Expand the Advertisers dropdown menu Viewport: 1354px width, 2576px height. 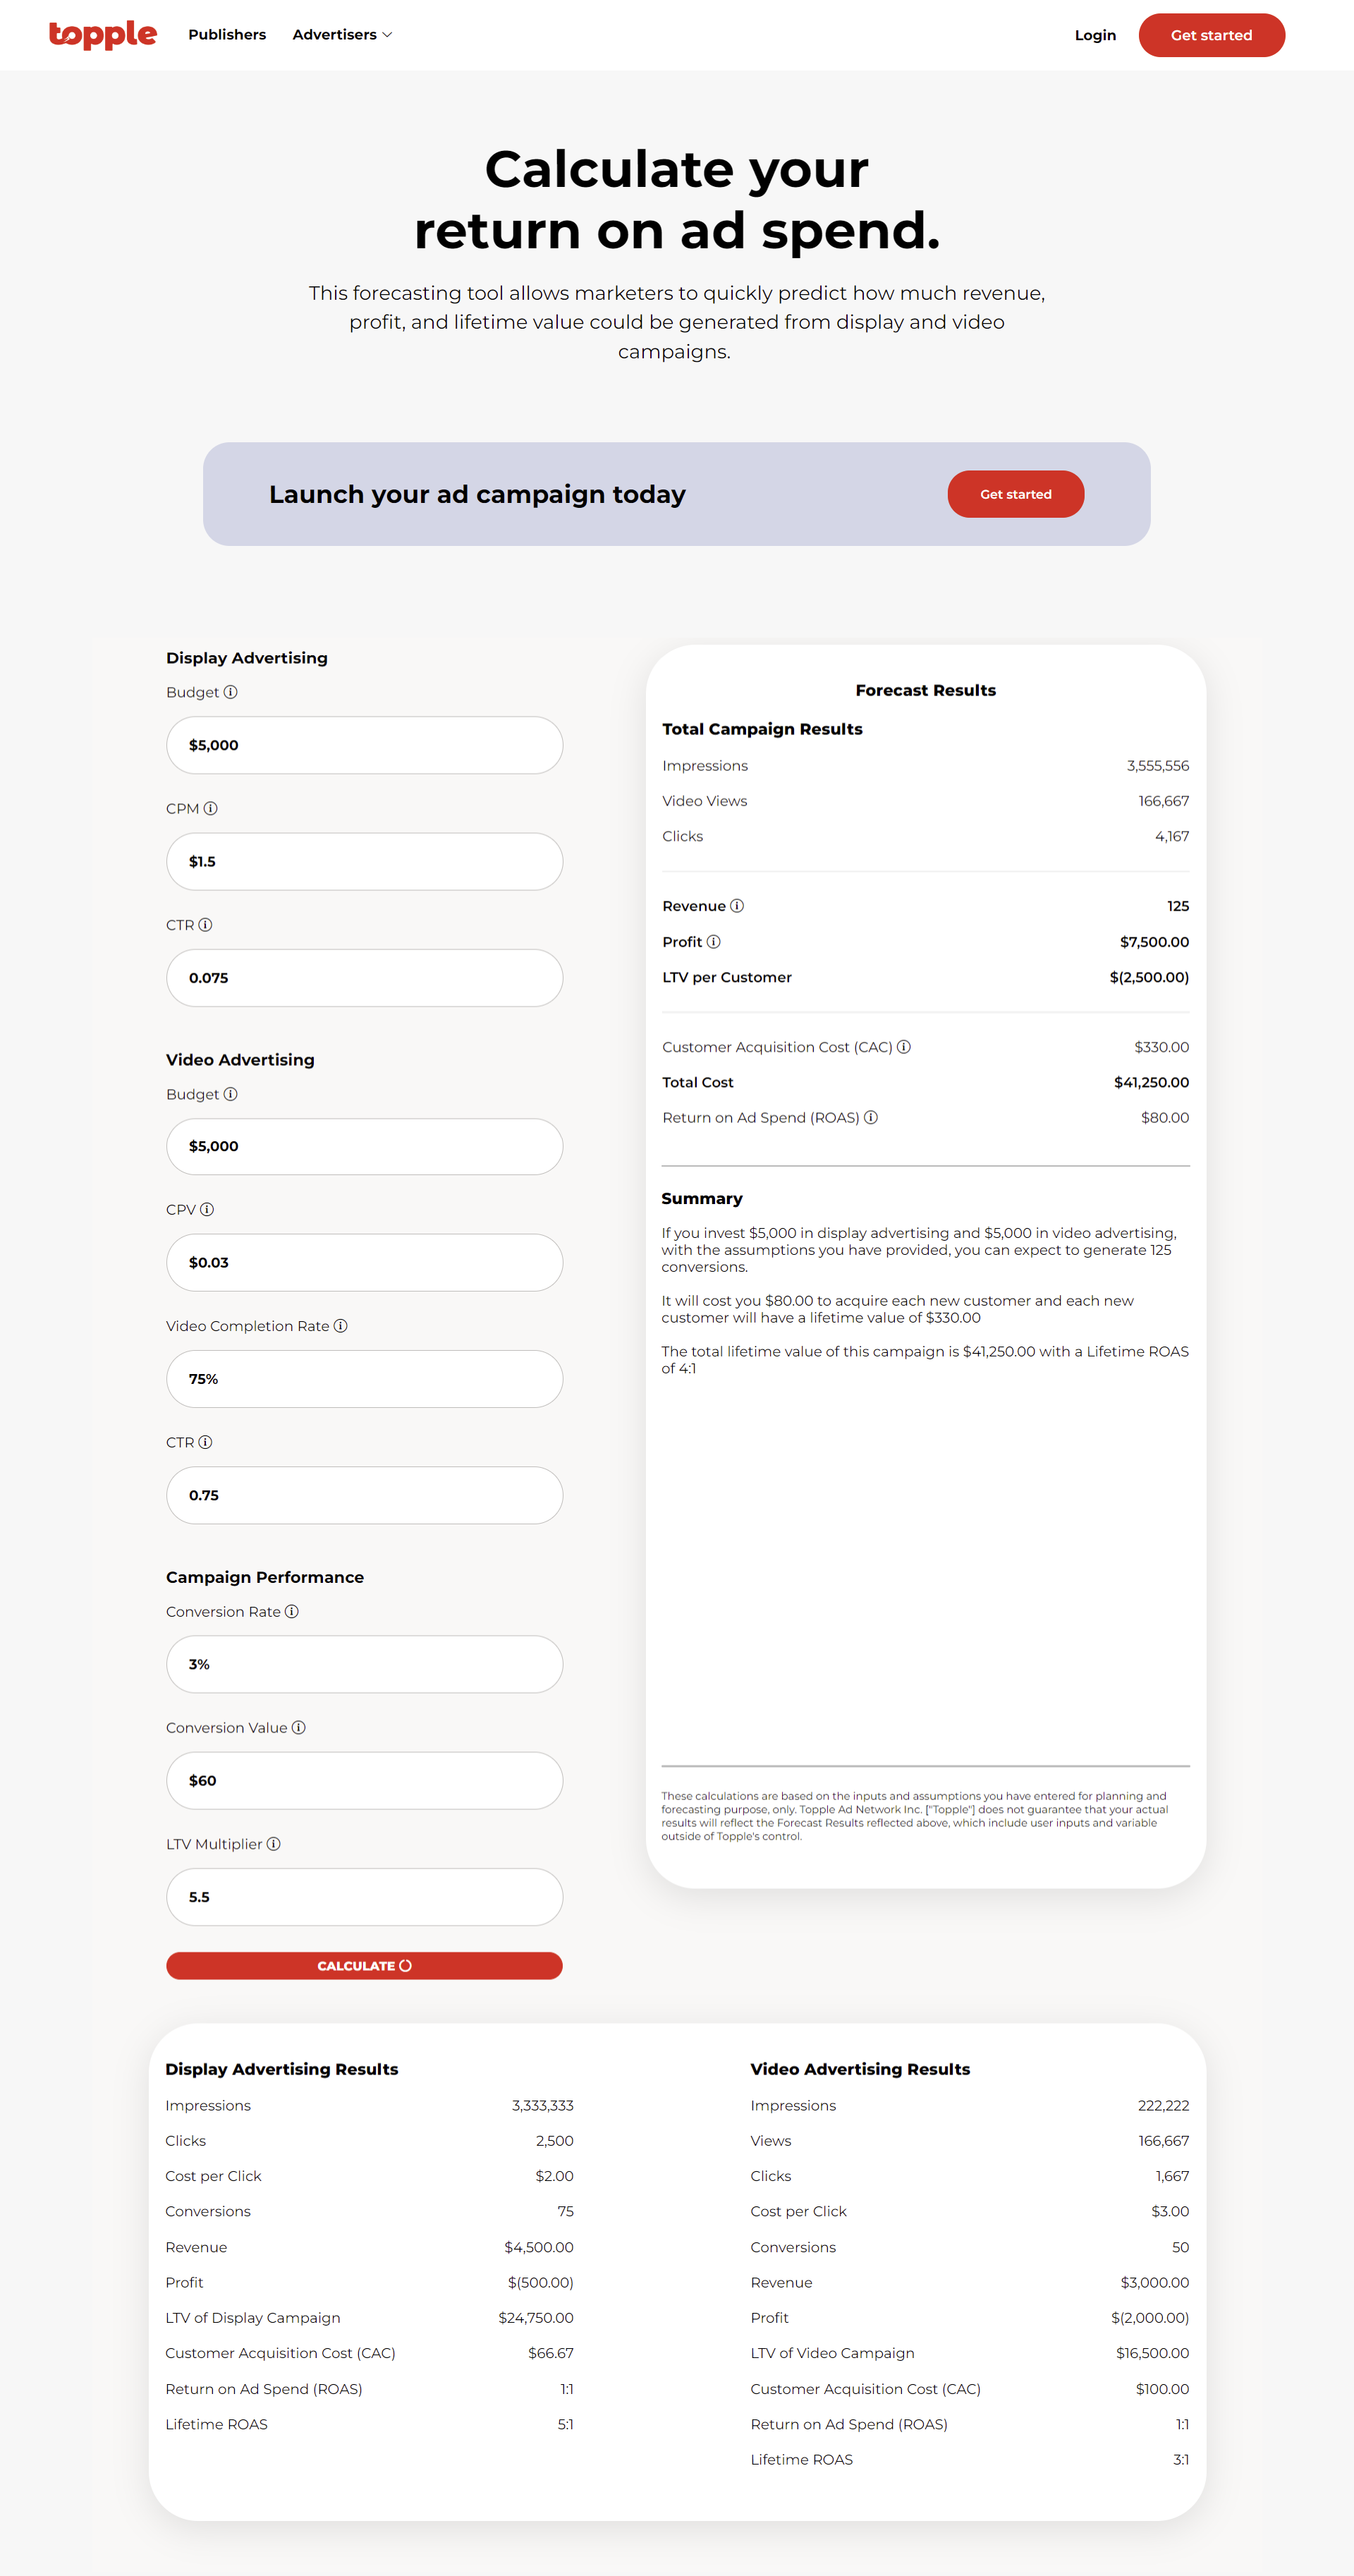pyautogui.click(x=342, y=35)
